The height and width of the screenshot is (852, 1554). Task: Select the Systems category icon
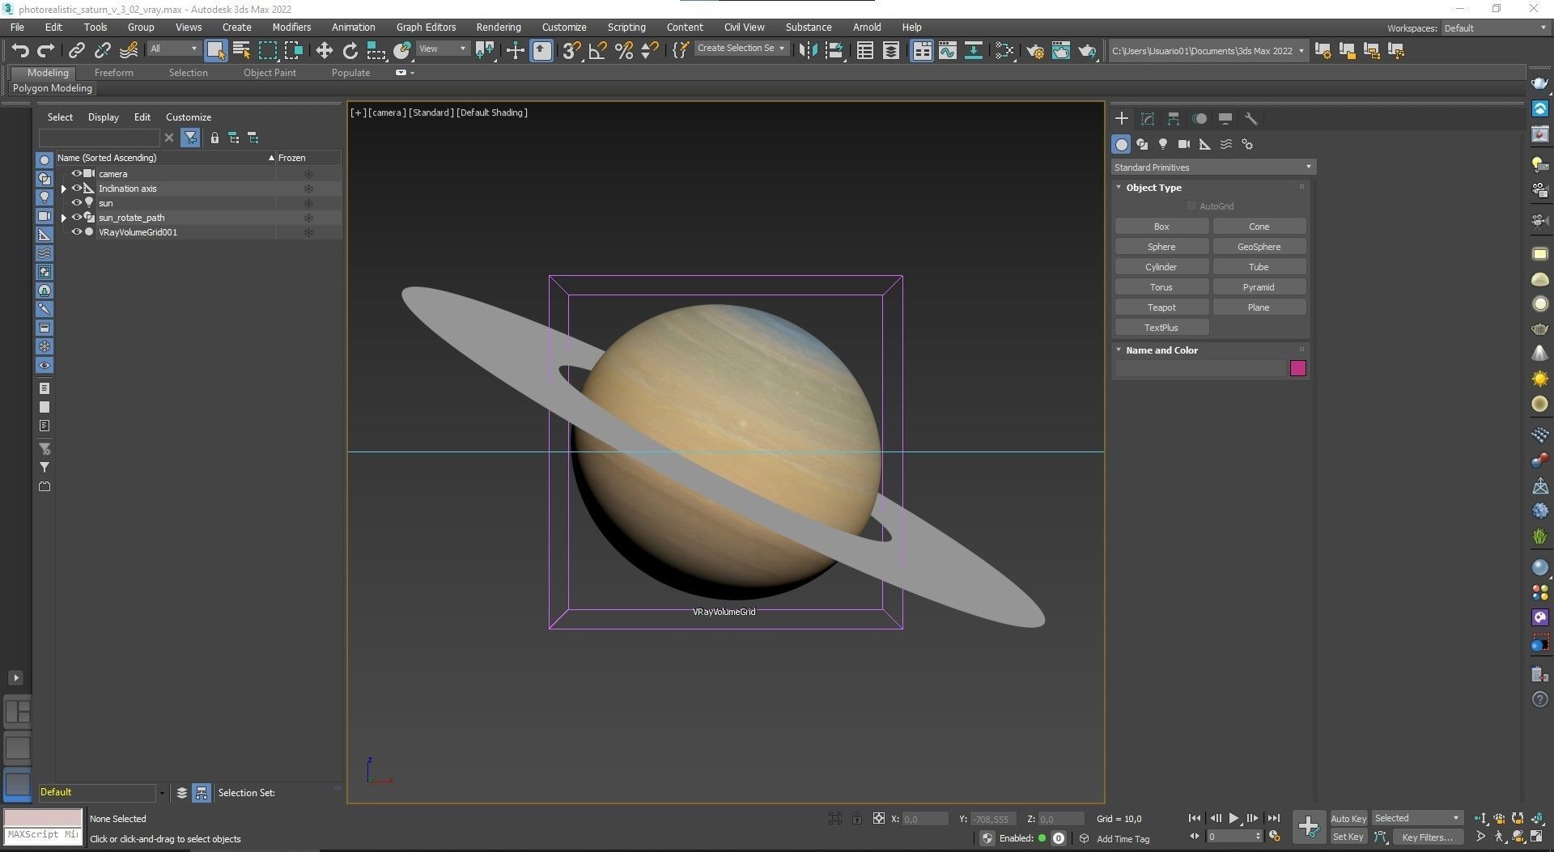[x=1247, y=144]
